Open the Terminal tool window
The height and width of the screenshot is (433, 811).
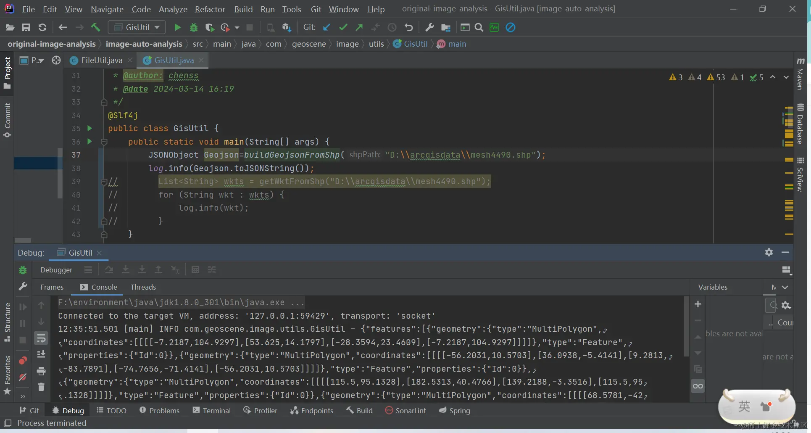[x=212, y=410]
